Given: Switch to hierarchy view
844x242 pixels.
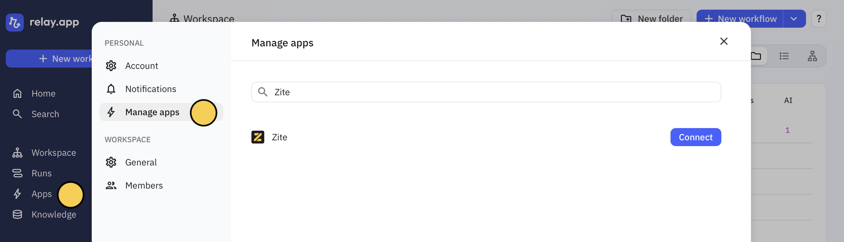Looking at the screenshot, I should 812,56.
